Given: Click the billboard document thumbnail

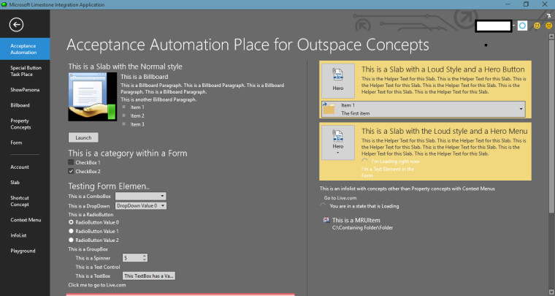Looking at the screenshot, I should (x=92, y=97).
